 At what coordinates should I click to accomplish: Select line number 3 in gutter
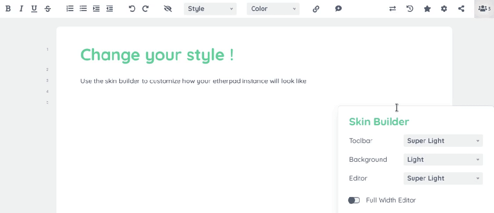tap(47, 80)
